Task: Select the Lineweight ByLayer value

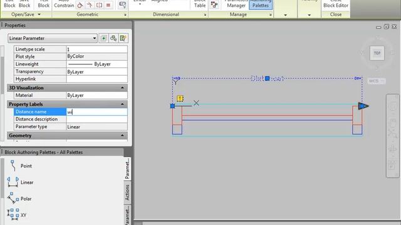Action: click(x=96, y=64)
